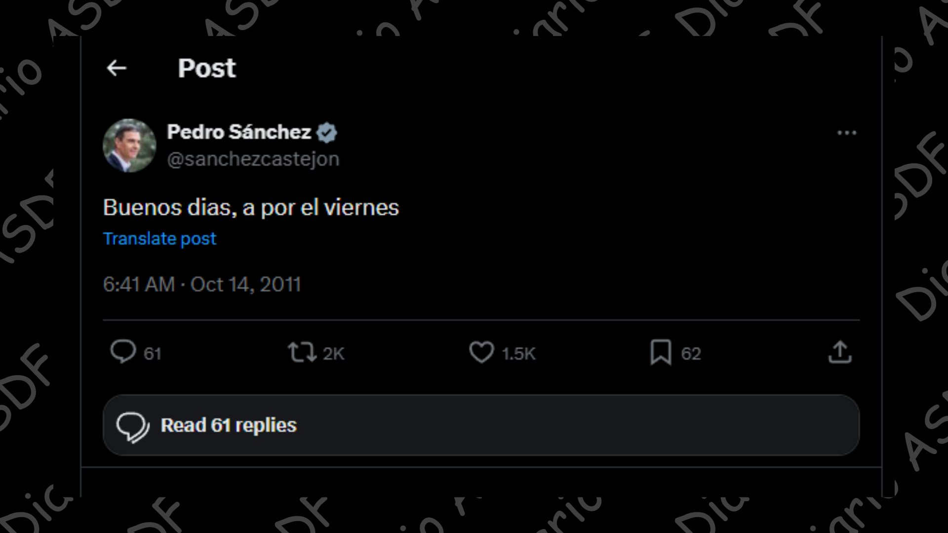Bookmark this post
This screenshot has width=948, height=533.
661,352
